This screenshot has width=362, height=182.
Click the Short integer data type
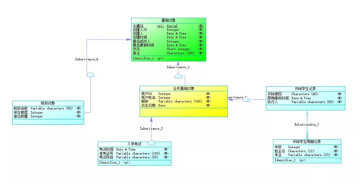[x=178, y=49]
